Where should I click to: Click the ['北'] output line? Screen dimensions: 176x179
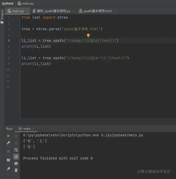(x=29, y=146)
